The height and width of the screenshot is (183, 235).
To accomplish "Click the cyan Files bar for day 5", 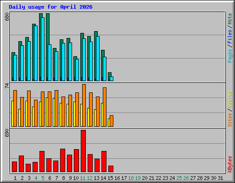I will pos(43,49).
